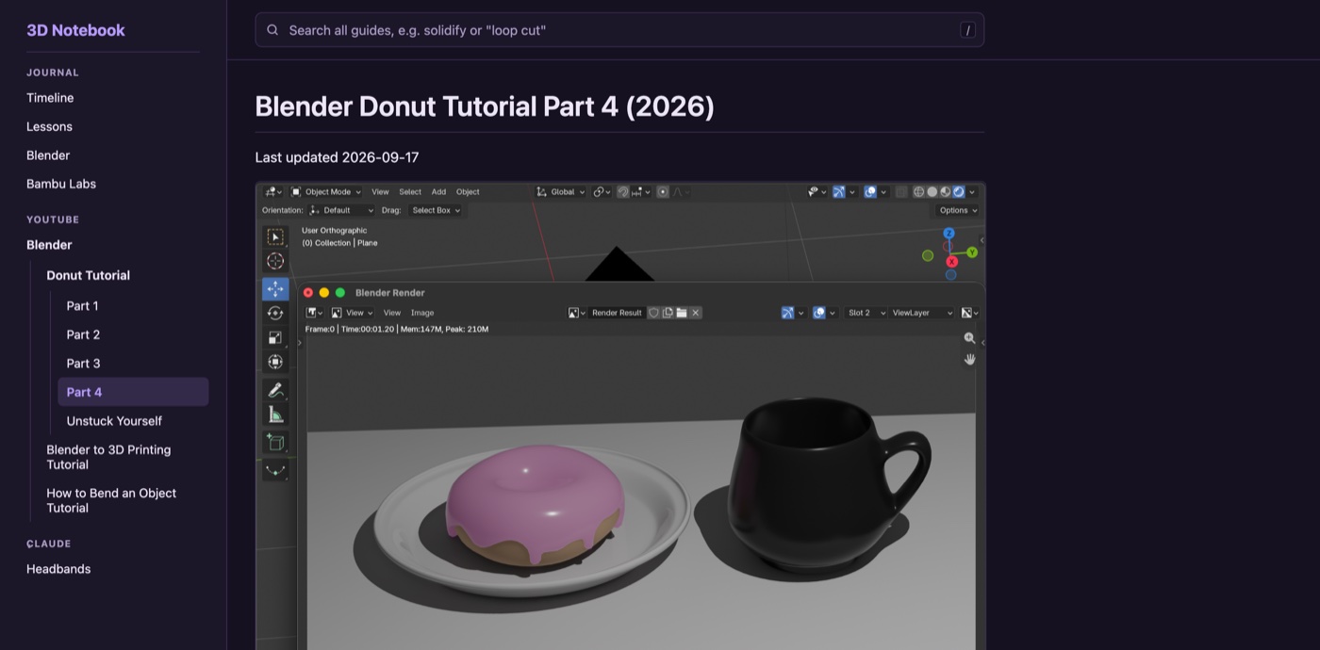
Task: Open How to Bend an Object Tutorial
Action: [x=111, y=500]
